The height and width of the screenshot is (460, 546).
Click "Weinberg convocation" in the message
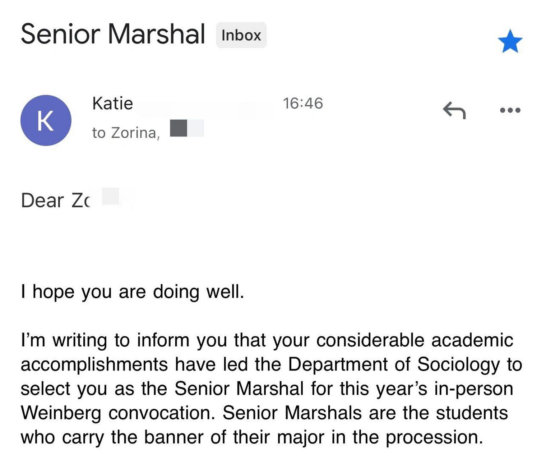tap(118, 413)
